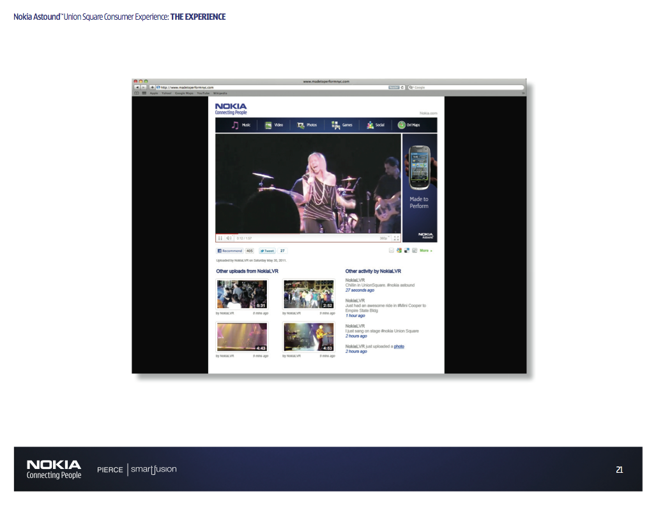Select the Social nav tab
The image size is (656, 506).
coord(376,125)
